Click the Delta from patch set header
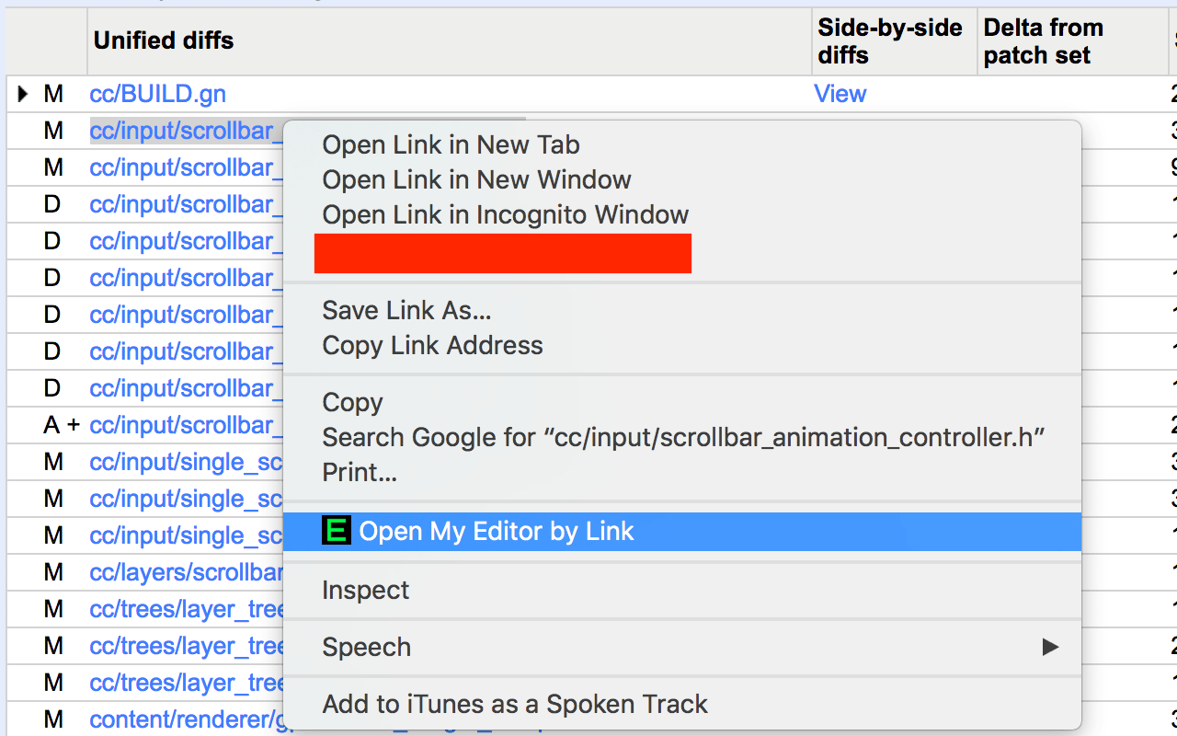 [1042, 41]
